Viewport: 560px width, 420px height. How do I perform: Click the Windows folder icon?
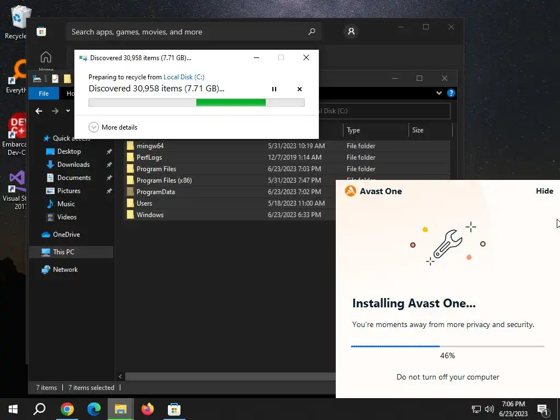(130, 214)
